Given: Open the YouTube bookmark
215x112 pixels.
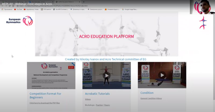Looking at the screenshot, I should tap(18, 9).
